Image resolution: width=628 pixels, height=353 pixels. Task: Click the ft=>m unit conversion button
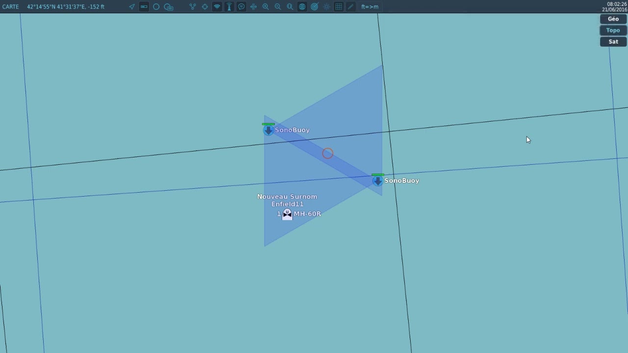coord(370,7)
